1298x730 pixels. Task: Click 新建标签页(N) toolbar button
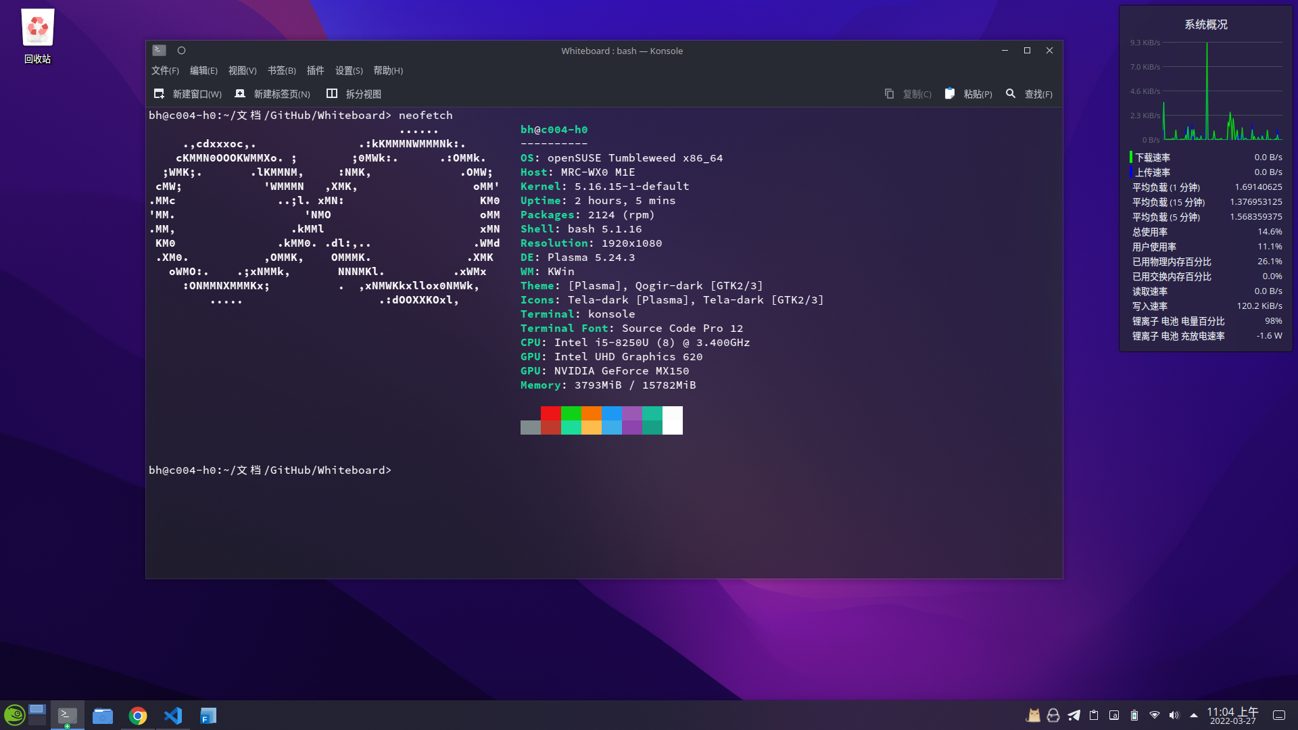[272, 94]
